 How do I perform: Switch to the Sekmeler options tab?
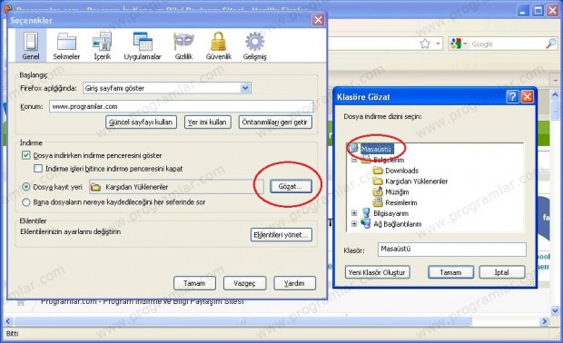[66, 45]
